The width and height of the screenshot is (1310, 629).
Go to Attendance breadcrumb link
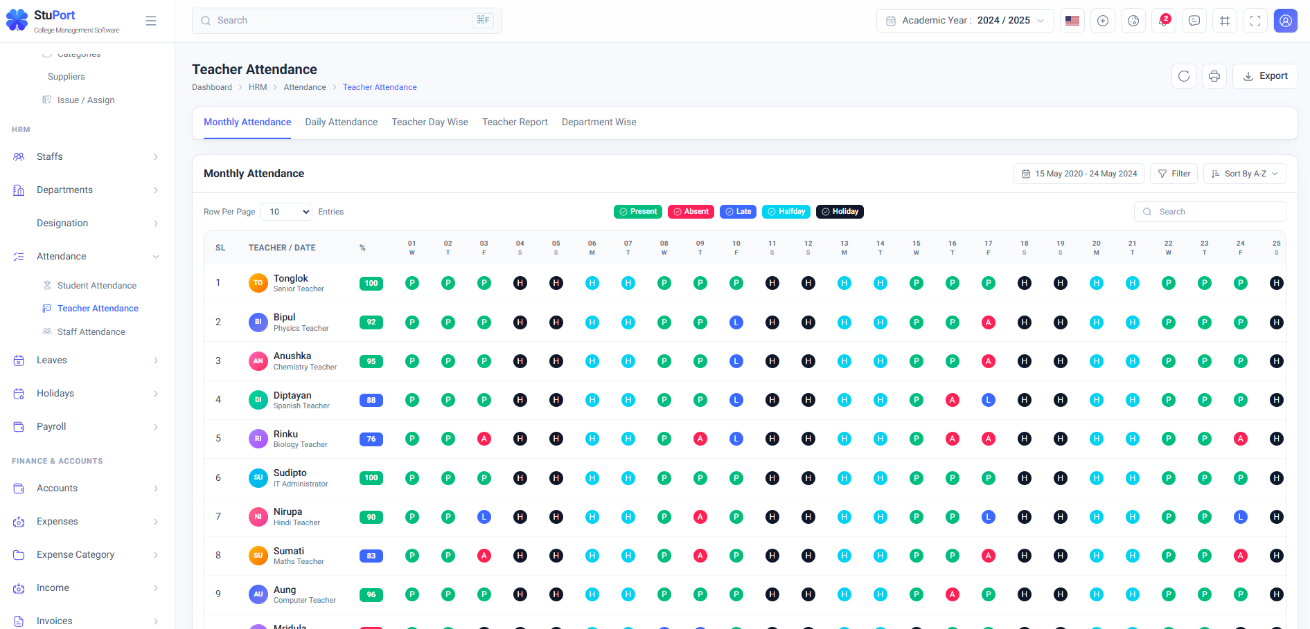305,87
